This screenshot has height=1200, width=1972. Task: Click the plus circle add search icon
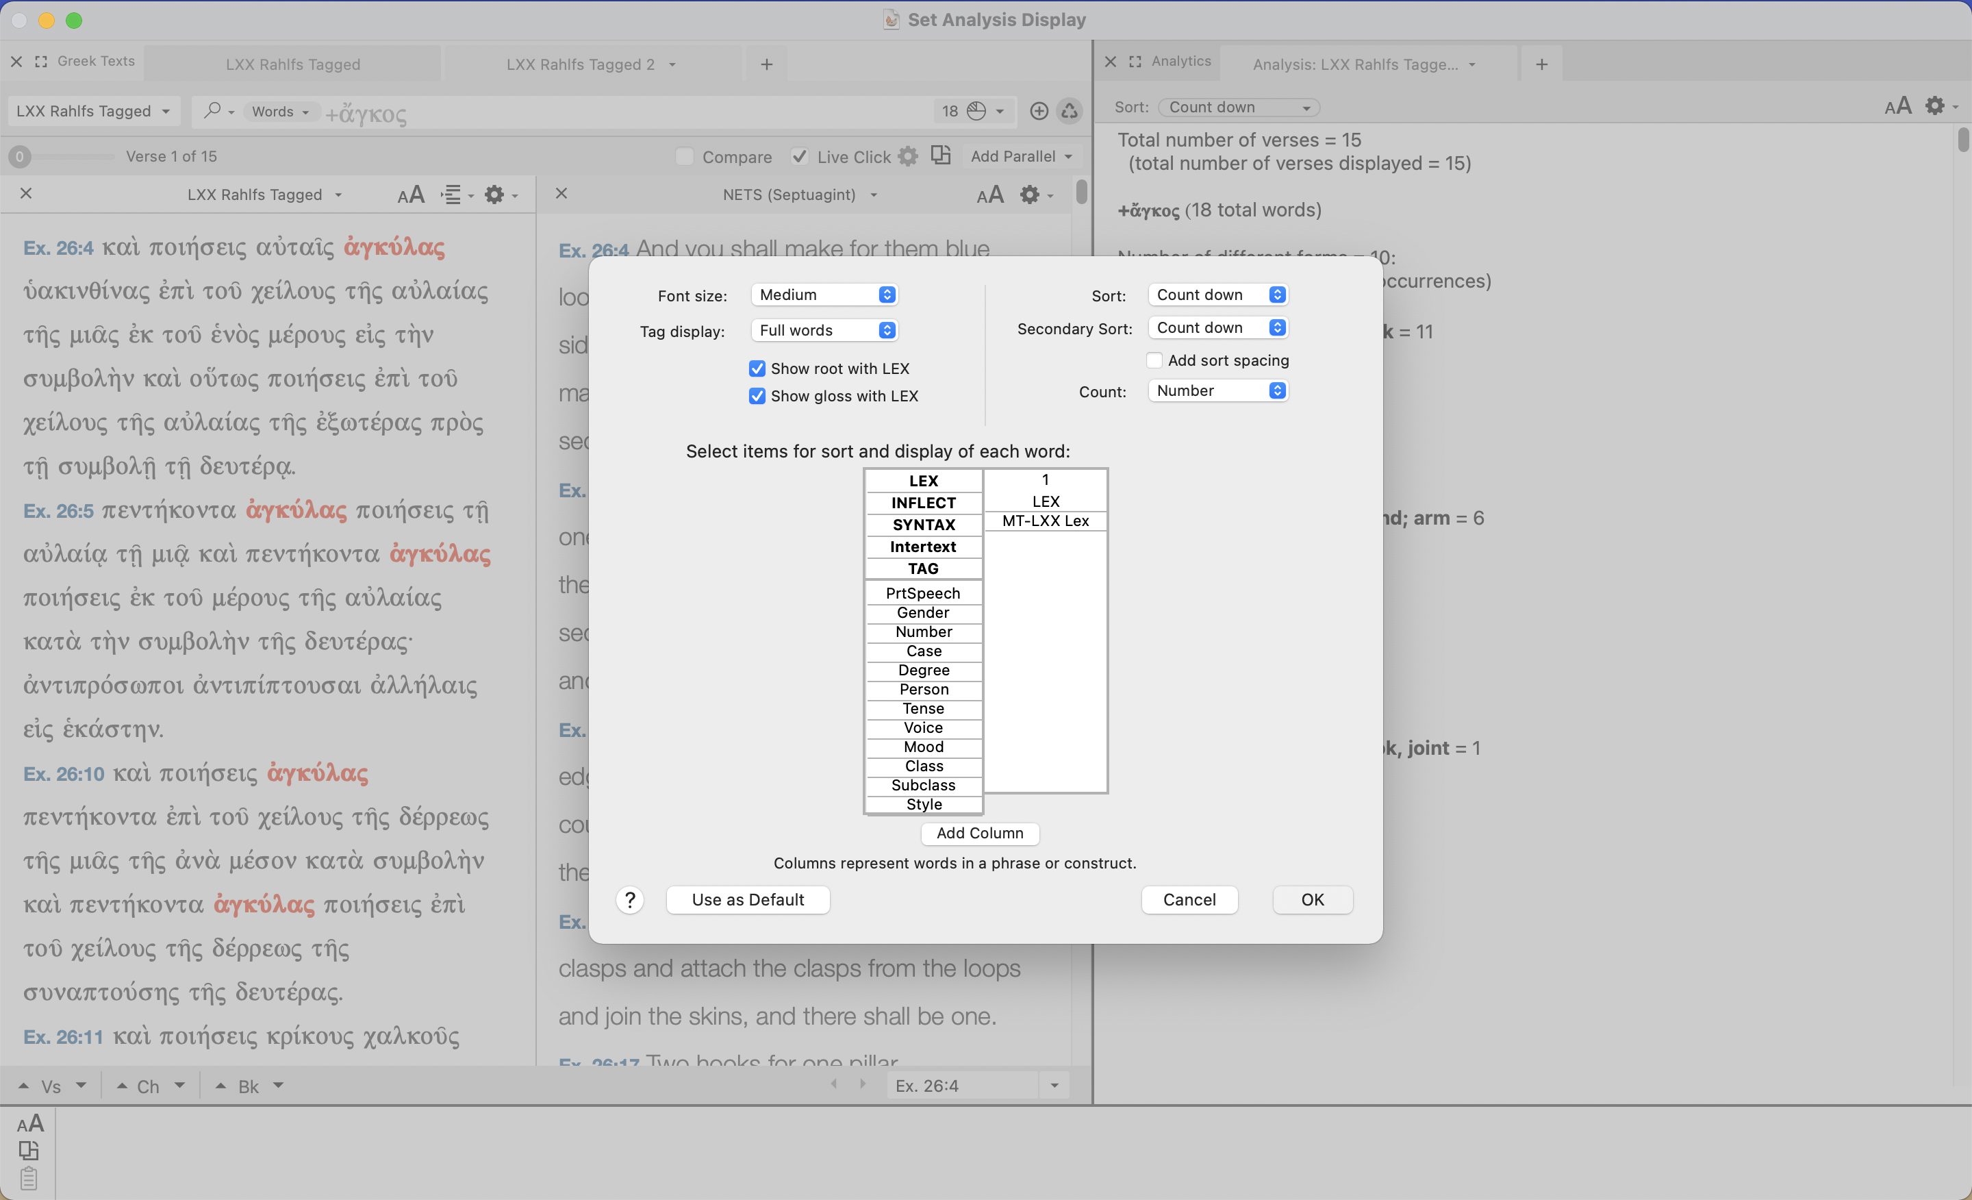click(x=1038, y=111)
